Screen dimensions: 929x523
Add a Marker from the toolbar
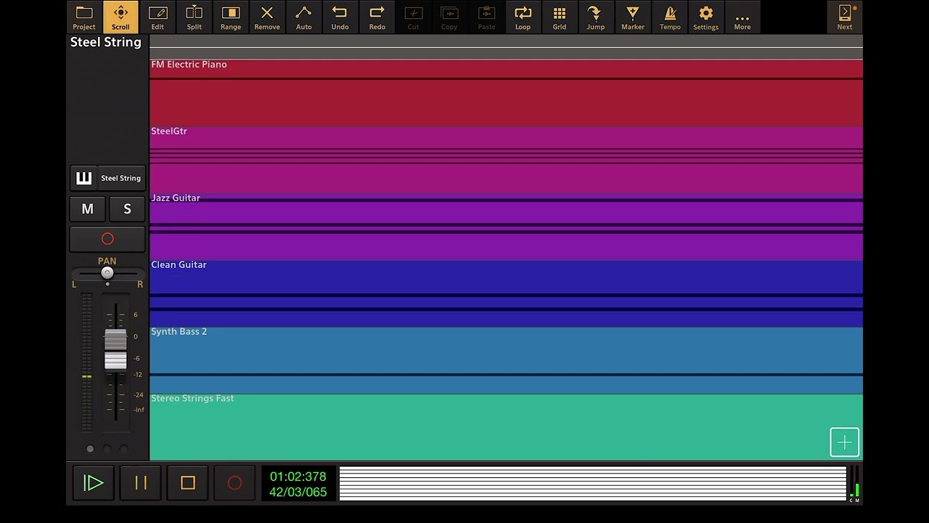[x=633, y=17]
